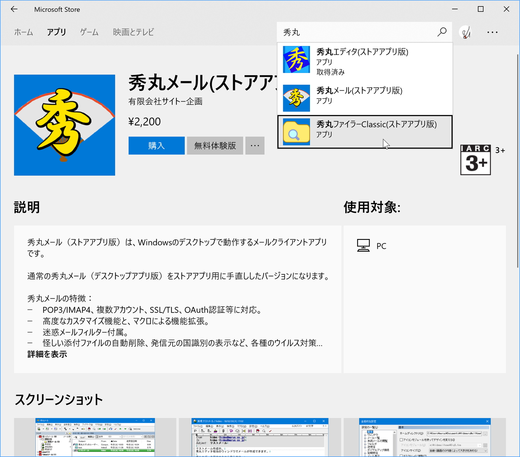Click the Purchase (購入) button
520x457 pixels.
coord(156,145)
